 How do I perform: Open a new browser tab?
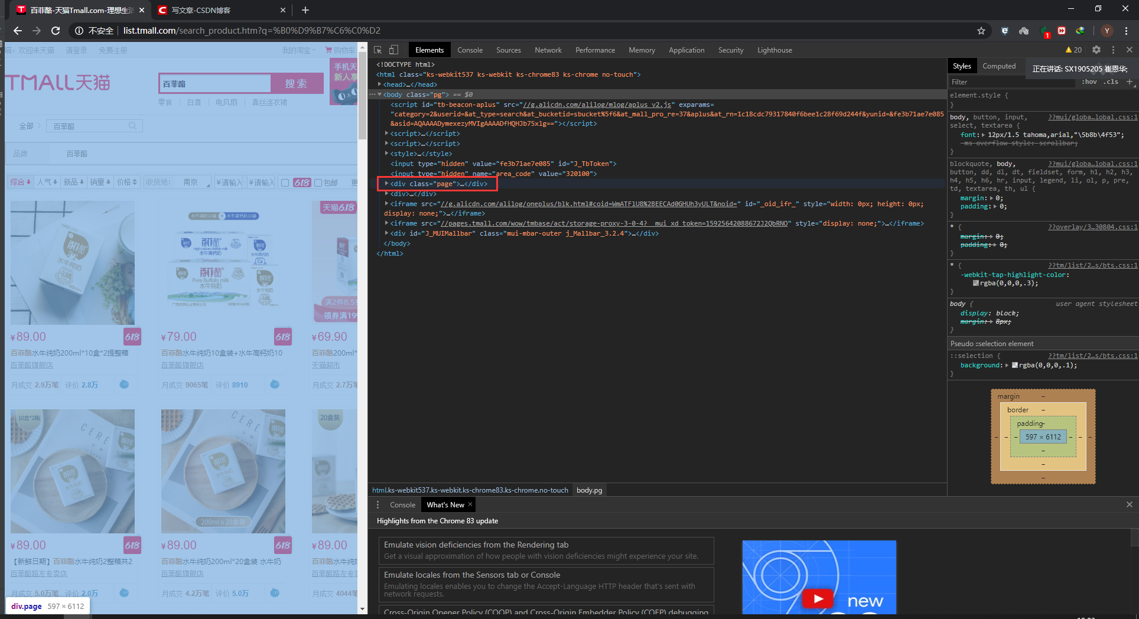point(305,10)
